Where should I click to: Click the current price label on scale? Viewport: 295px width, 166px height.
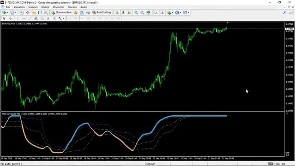289,29
